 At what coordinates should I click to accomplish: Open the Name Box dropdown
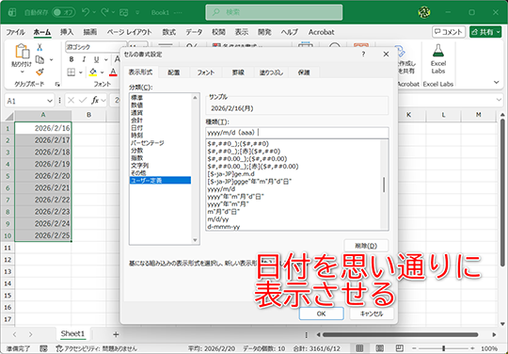(x=50, y=101)
